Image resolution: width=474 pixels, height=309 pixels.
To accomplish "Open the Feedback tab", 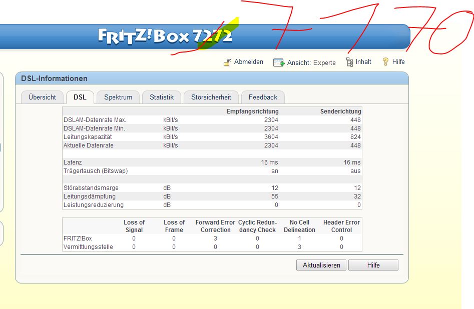I will pyautogui.click(x=263, y=97).
